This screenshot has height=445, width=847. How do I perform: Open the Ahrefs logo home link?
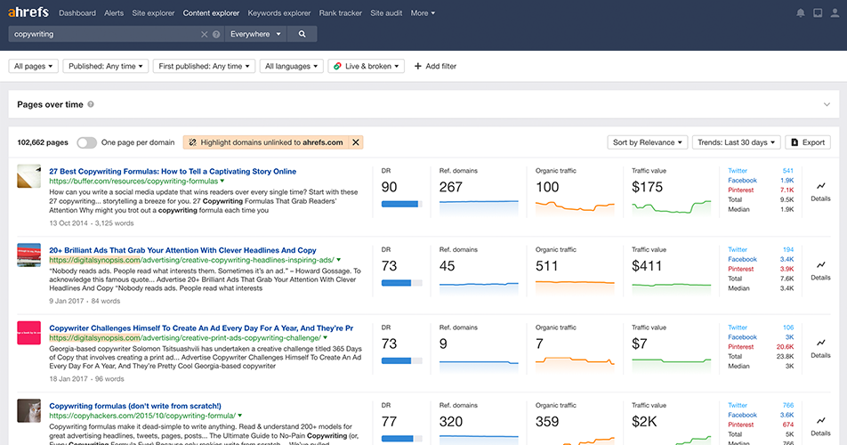click(28, 12)
